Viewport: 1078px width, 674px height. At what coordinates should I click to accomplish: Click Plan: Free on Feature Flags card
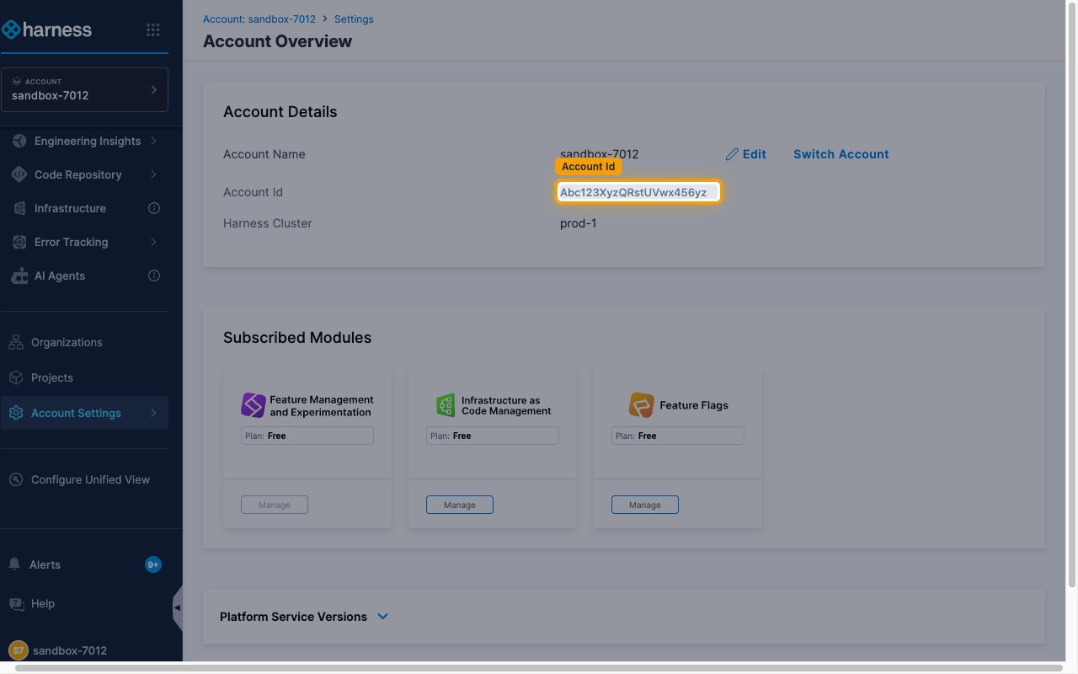click(x=678, y=436)
